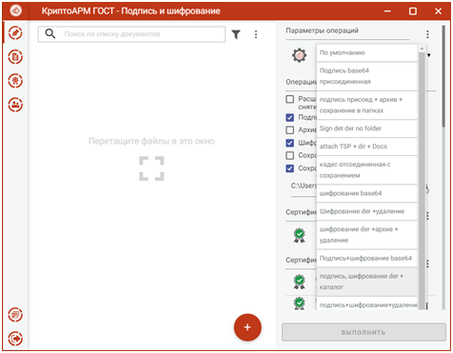Enable the unchecked Сохра... checkbox
Viewport: 453px width, 353px height.
pyautogui.click(x=290, y=155)
